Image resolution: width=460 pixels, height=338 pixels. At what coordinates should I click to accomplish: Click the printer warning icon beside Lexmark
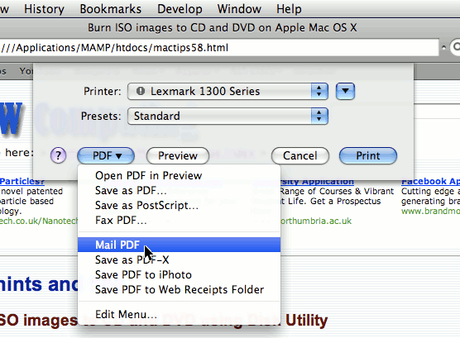pos(141,91)
